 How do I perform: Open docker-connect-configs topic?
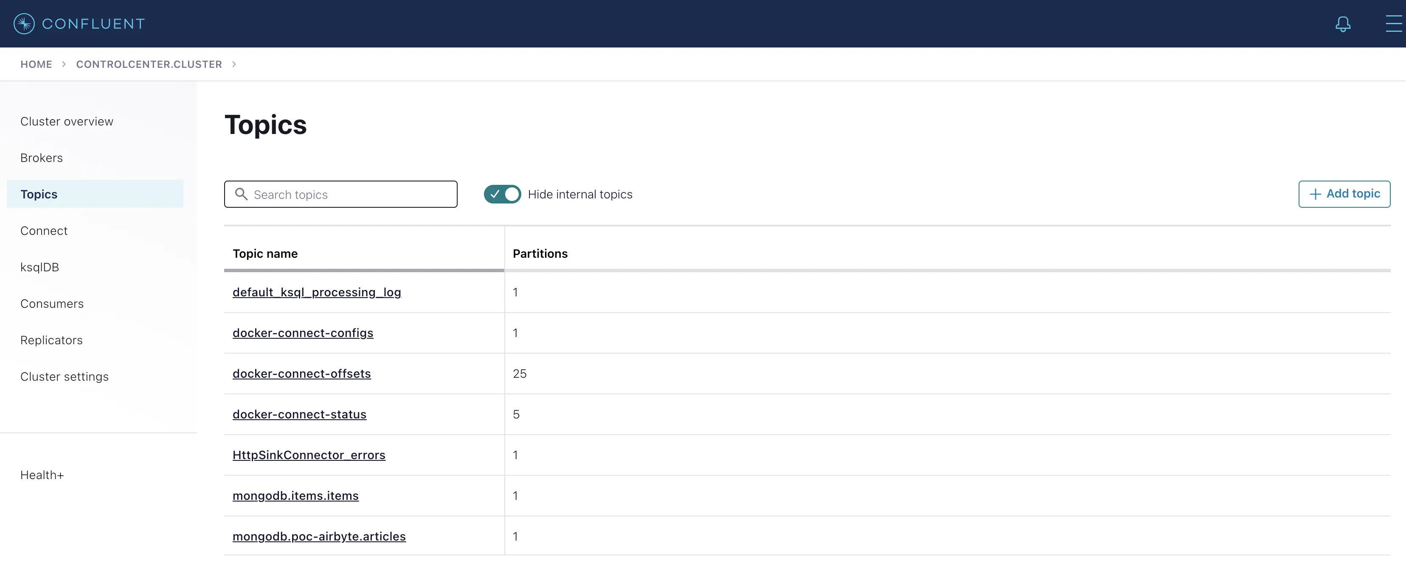pos(303,333)
